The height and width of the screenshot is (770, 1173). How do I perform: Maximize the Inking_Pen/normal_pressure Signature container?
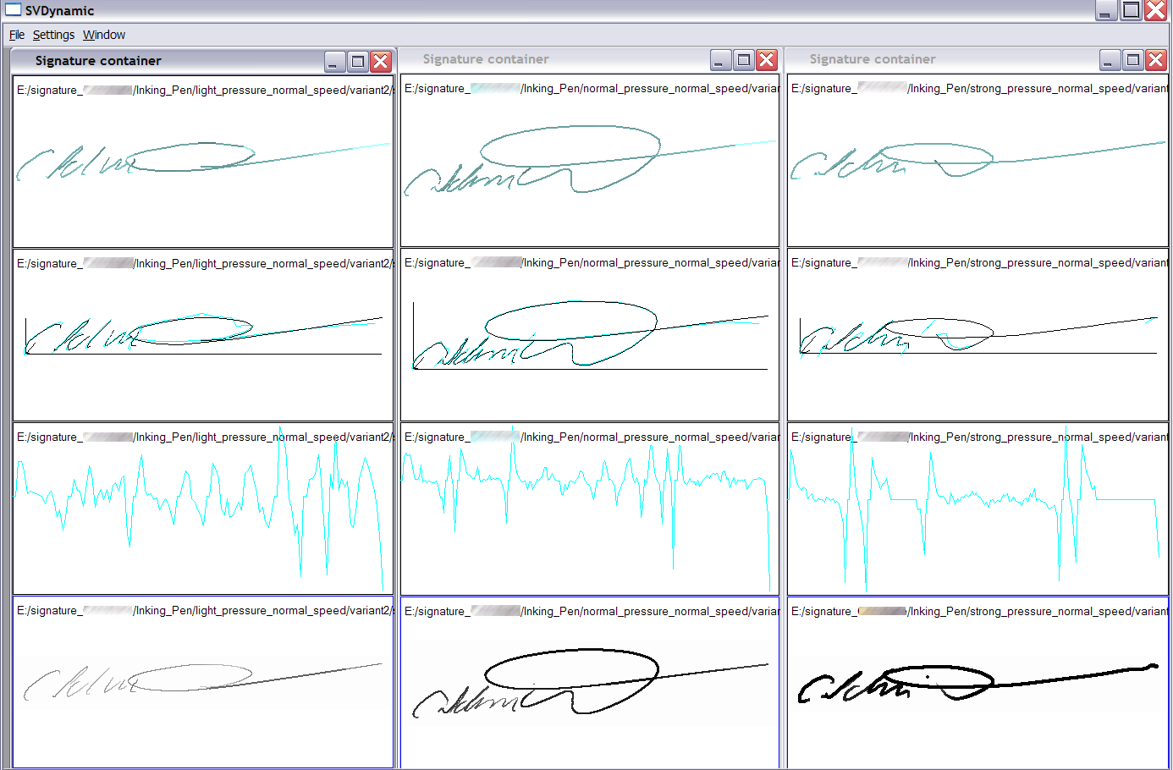744,59
